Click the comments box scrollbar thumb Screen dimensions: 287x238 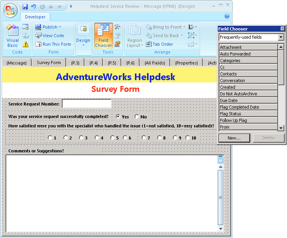[221, 198]
